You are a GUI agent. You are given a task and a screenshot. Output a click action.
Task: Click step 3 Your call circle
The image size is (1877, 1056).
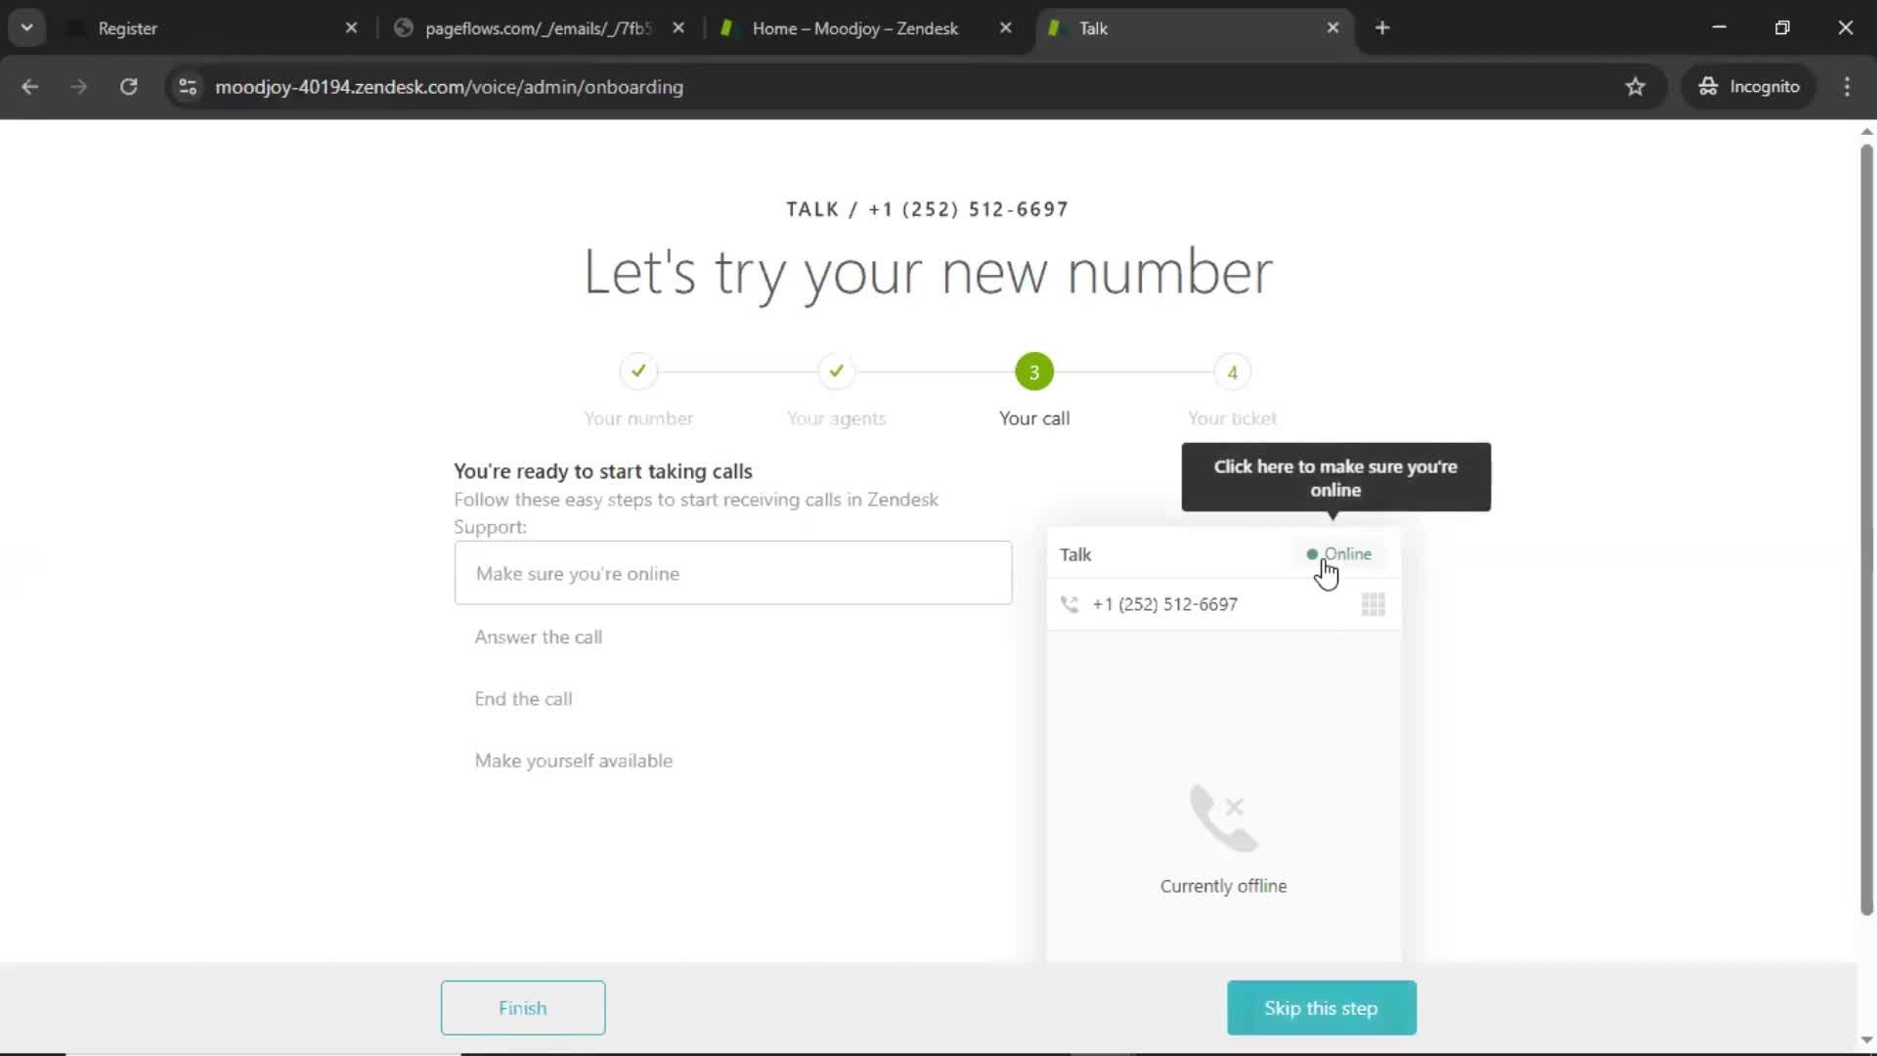(1034, 372)
